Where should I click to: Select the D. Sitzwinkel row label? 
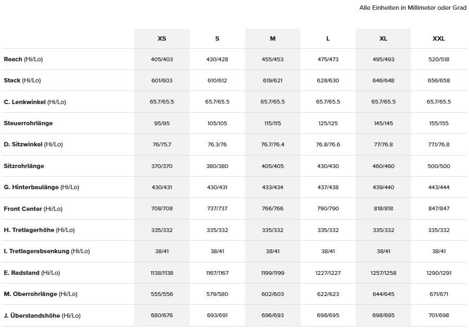tap(33, 144)
